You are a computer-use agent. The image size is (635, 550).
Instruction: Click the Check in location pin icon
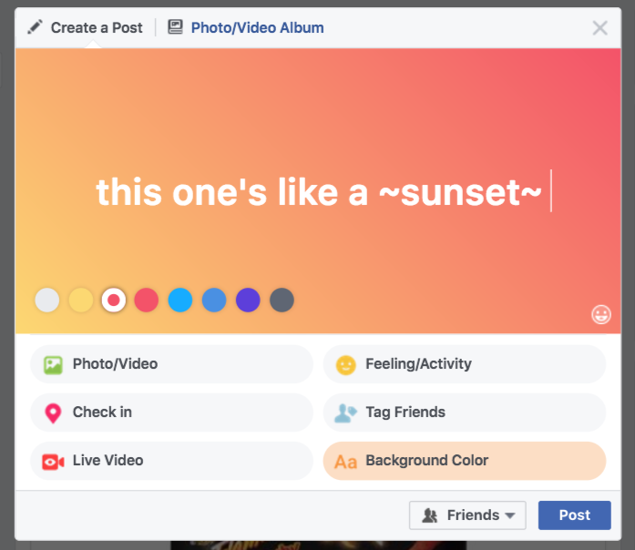(x=53, y=412)
